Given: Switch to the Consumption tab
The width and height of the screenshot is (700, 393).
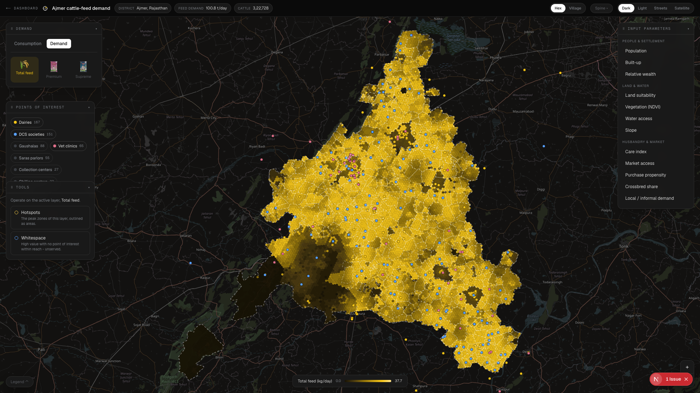Looking at the screenshot, I should (x=28, y=44).
